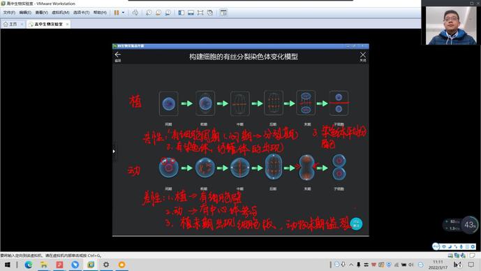
Task: Switch to the 主页 home tab
Action: (13, 24)
